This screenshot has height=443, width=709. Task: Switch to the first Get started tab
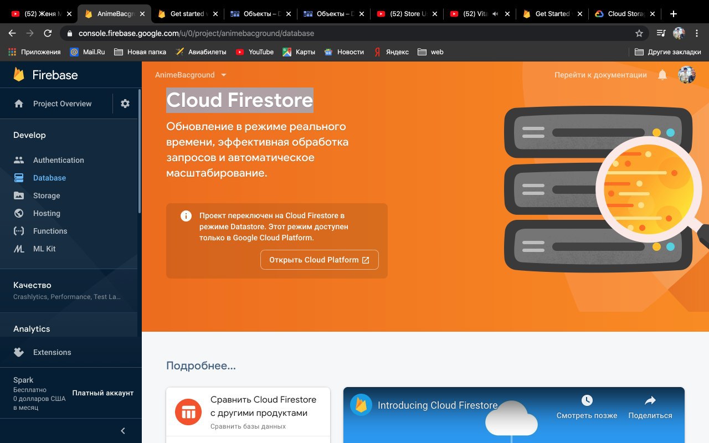coord(186,14)
